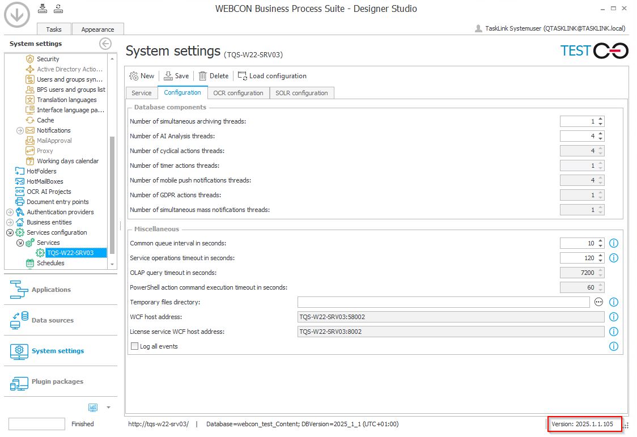Click the WCF host address field
This screenshot has width=637, height=437.
click(x=451, y=317)
